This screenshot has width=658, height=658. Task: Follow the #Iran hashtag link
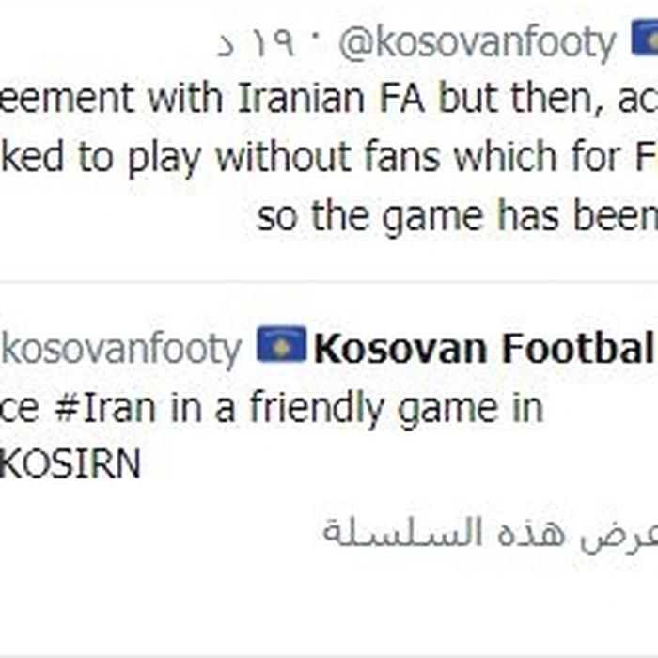pos(105,407)
